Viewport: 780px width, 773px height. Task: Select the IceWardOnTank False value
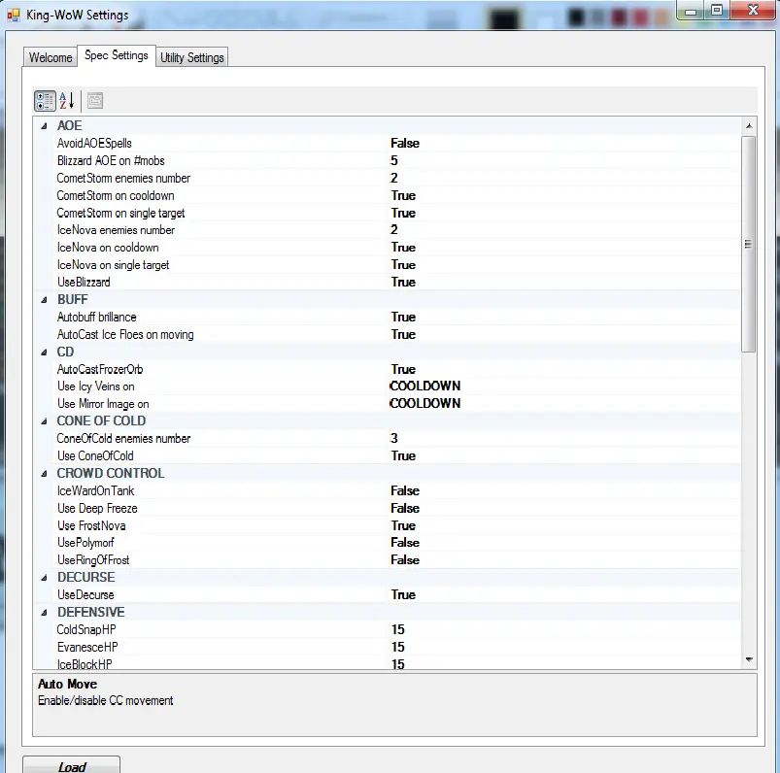(563, 491)
